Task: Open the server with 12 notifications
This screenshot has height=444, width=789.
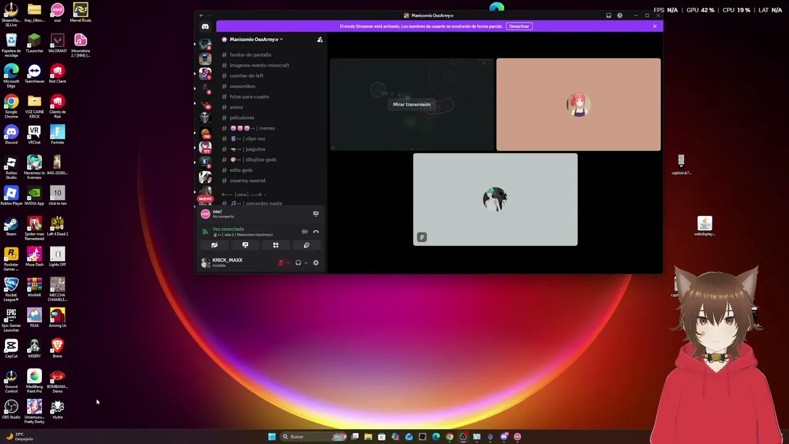Action: (x=205, y=104)
